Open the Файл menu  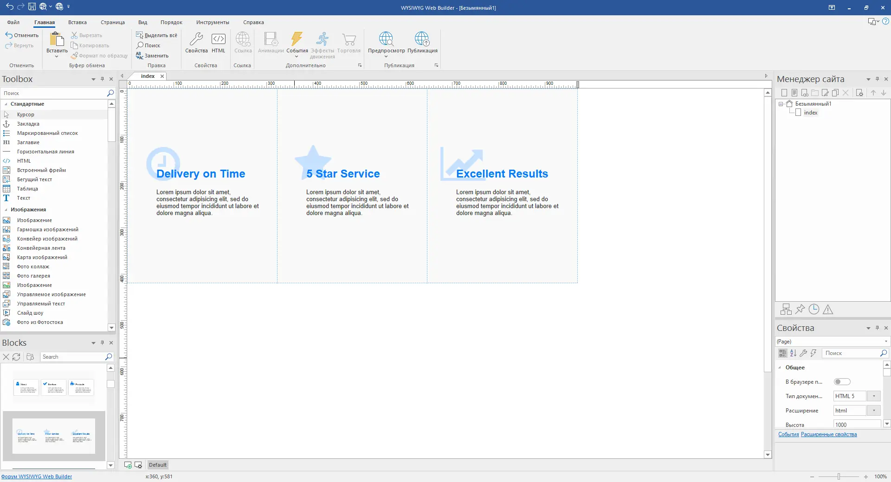(x=13, y=22)
